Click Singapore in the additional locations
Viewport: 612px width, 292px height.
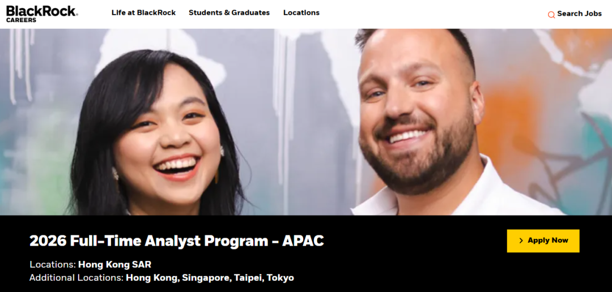click(206, 278)
